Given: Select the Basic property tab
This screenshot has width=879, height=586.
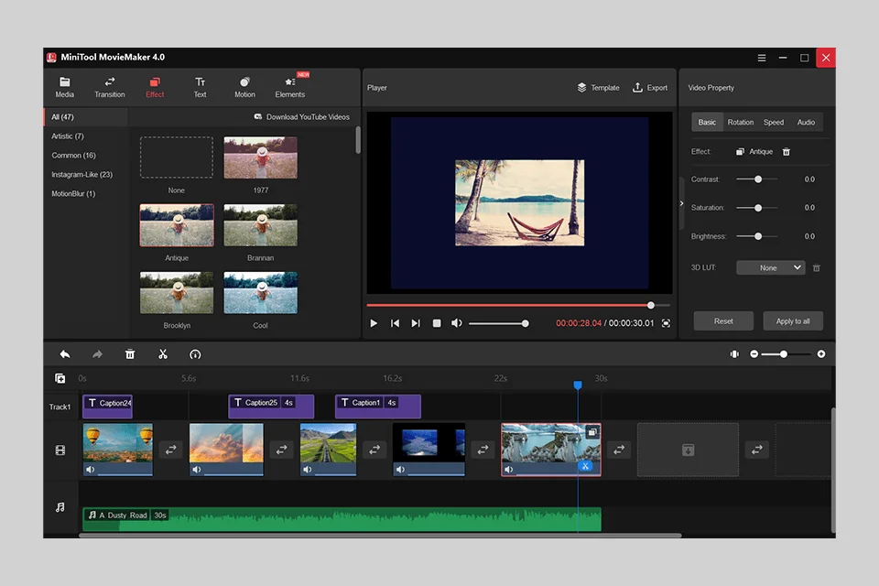Looking at the screenshot, I should coord(707,123).
